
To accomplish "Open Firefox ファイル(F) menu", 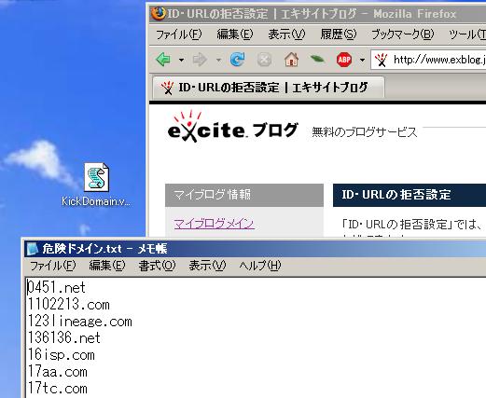I will tap(178, 34).
